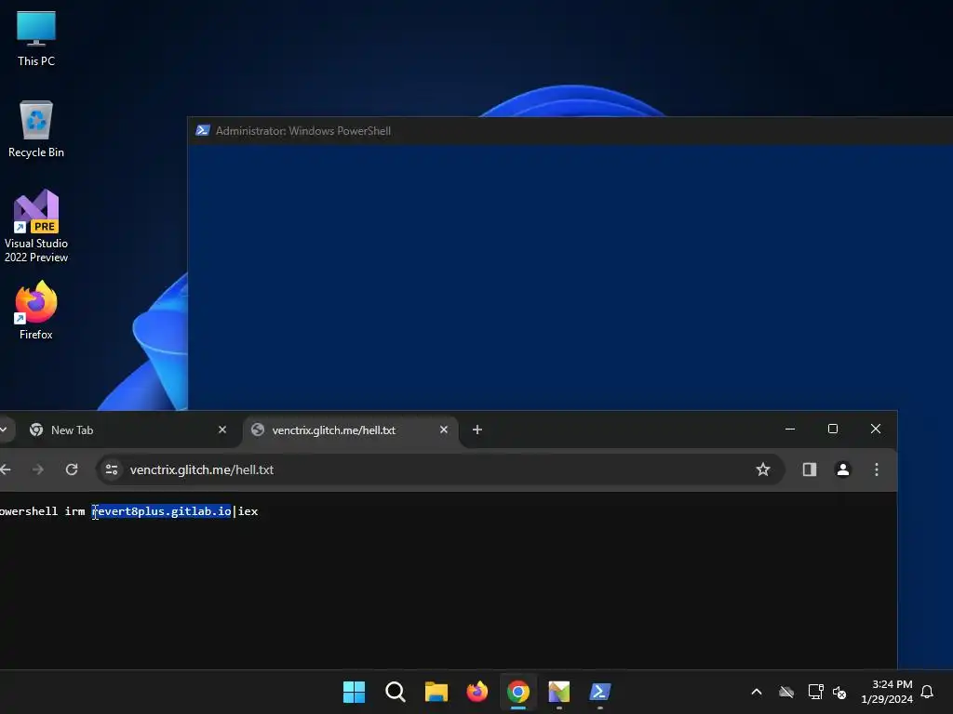Click highlighted revert8plus.gitlab.io text

point(162,511)
